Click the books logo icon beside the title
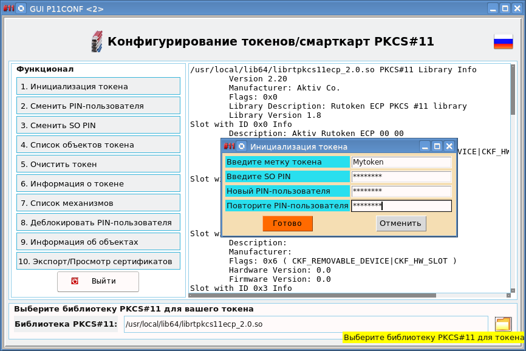The width and height of the screenshot is (526, 351). pos(97,41)
